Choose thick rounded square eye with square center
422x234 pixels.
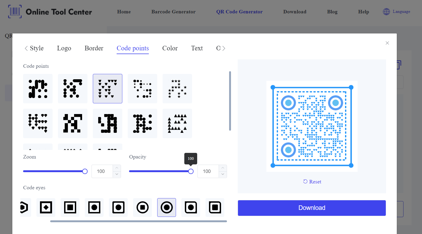(215, 207)
